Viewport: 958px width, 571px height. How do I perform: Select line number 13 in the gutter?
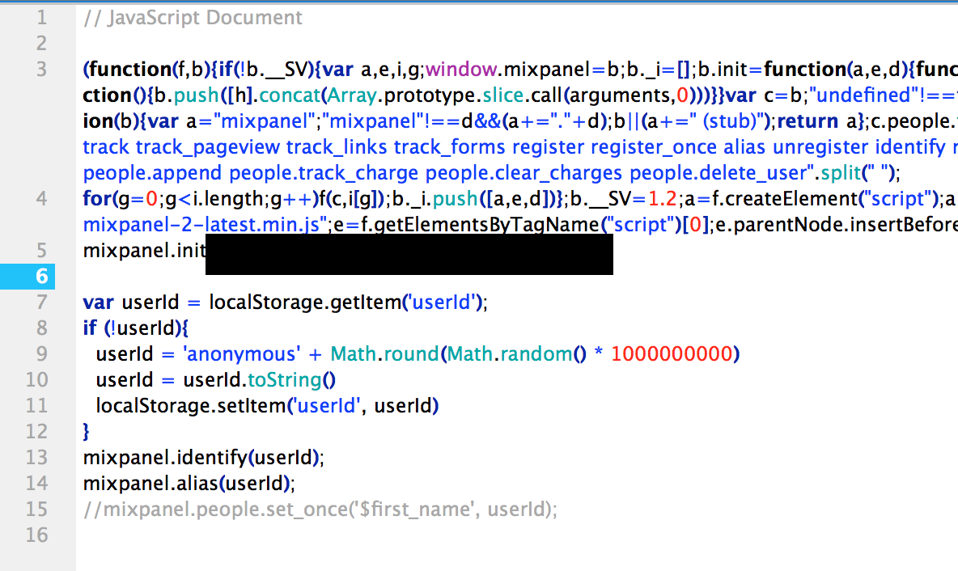pyautogui.click(x=36, y=458)
